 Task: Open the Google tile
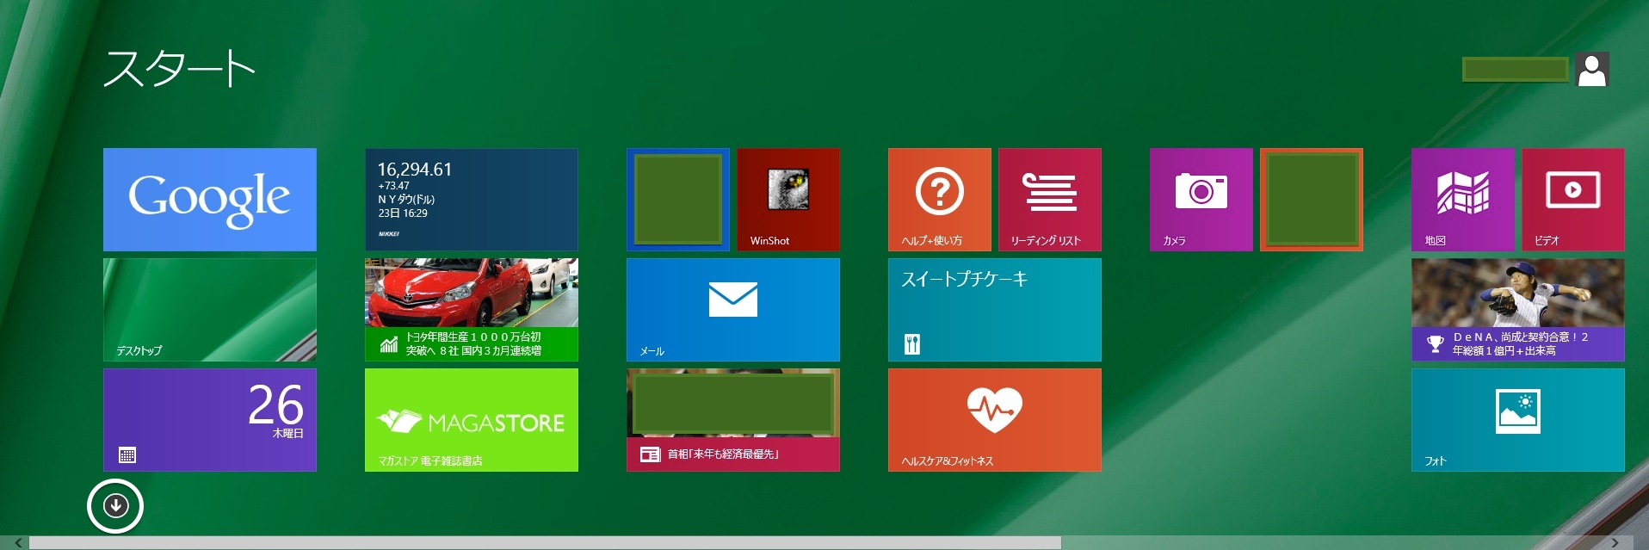[210, 200]
